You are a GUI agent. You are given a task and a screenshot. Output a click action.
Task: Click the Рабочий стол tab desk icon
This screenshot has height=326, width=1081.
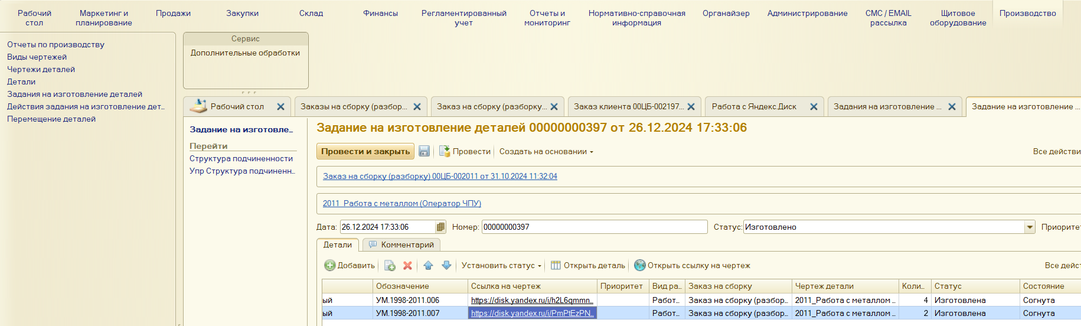coord(199,106)
